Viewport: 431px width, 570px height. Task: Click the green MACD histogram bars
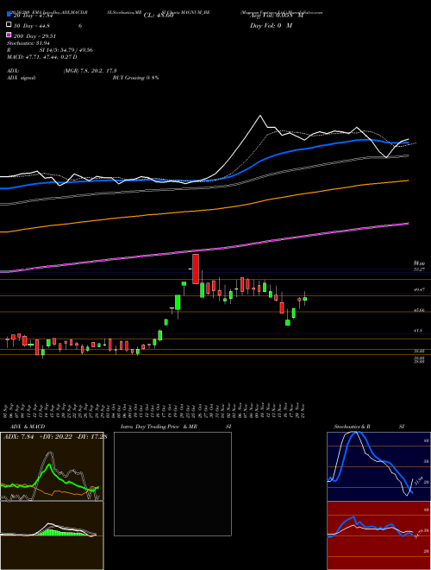[x=60, y=532]
